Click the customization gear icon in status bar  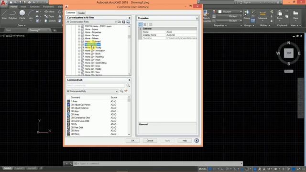275,169
